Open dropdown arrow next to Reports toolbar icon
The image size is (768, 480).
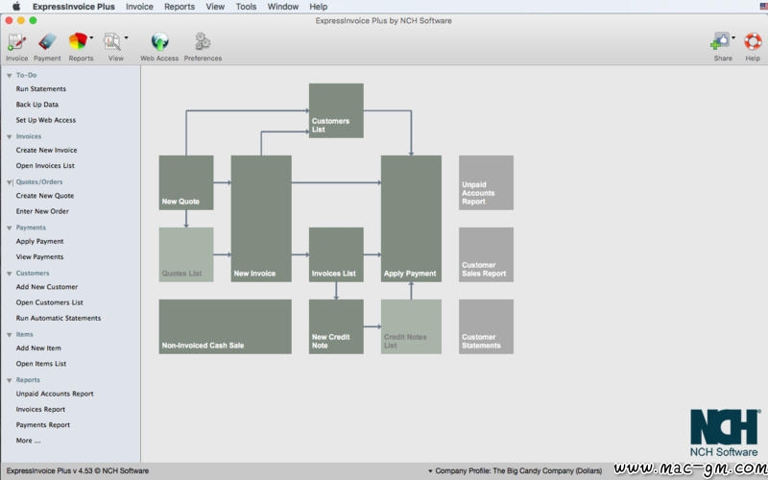[91, 37]
